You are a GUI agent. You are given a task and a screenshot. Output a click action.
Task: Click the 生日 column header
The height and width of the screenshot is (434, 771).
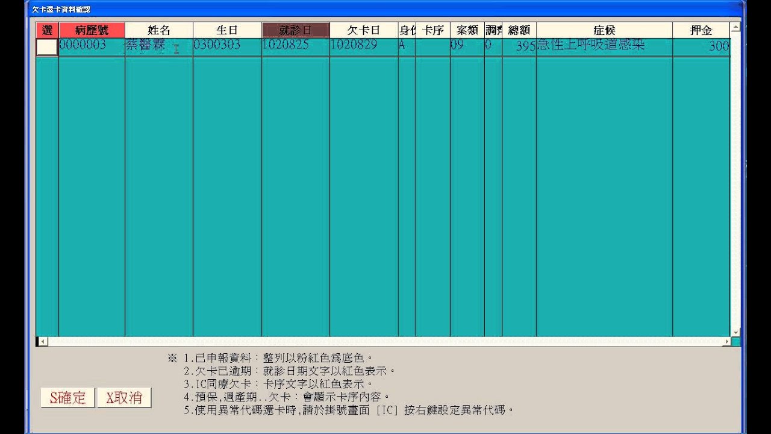point(227,30)
